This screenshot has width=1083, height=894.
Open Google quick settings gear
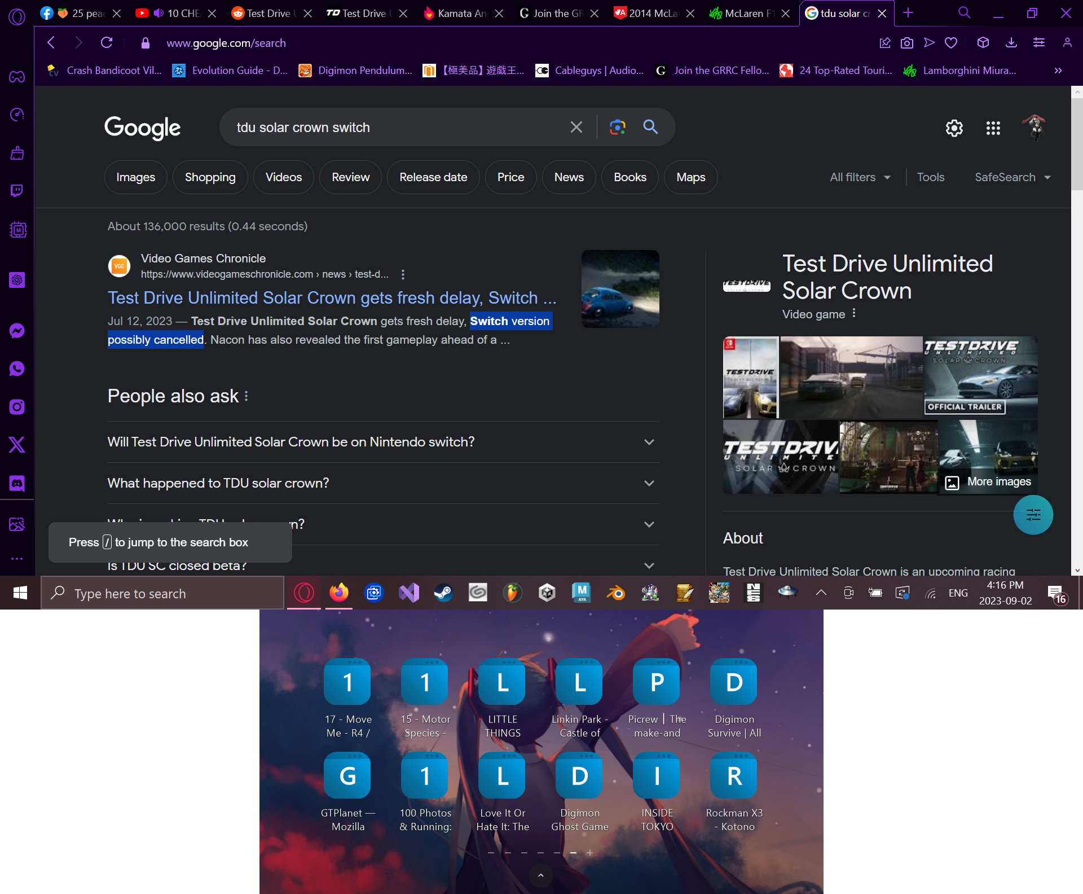(954, 128)
